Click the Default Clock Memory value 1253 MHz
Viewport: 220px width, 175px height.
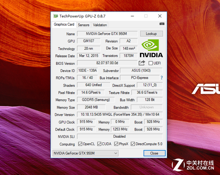tap(120, 129)
